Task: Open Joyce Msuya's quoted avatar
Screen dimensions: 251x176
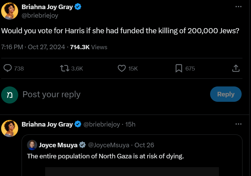Action: click(x=32, y=145)
